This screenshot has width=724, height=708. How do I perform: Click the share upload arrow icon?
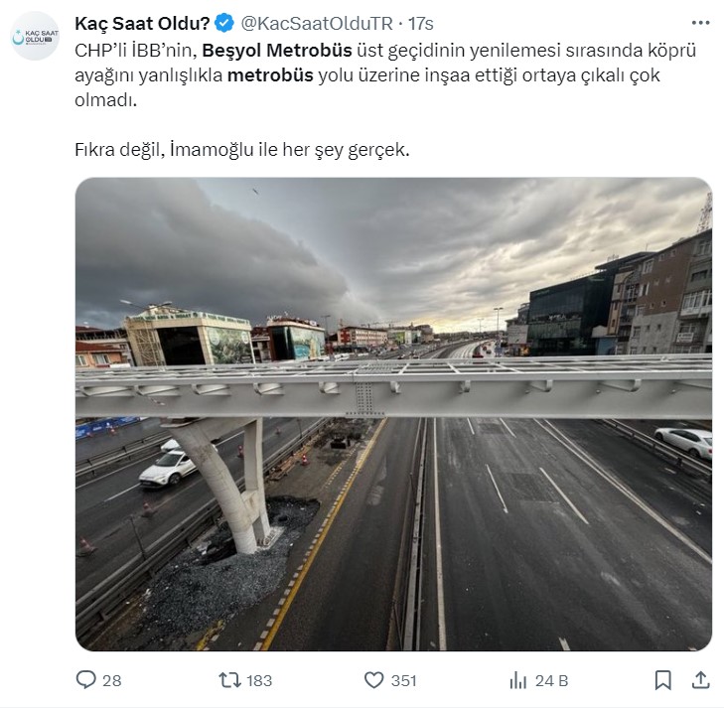point(700,680)
